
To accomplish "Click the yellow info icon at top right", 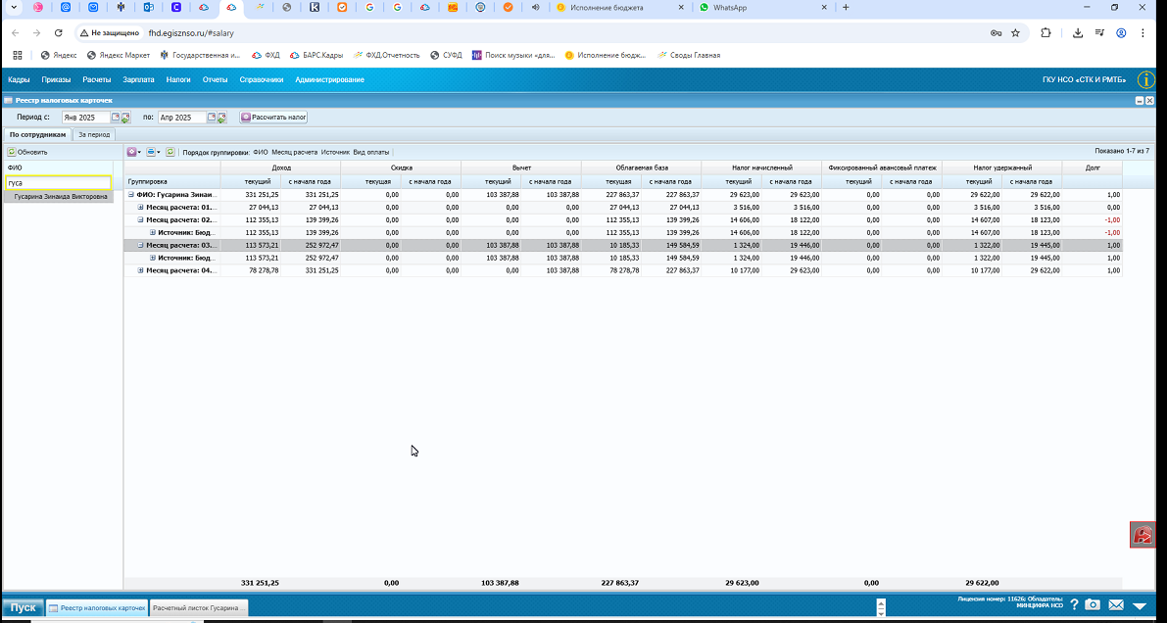I will point(1146,79).
